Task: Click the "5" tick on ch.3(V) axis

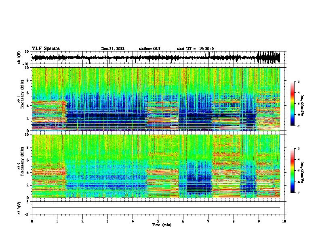Action: point(28,202)
